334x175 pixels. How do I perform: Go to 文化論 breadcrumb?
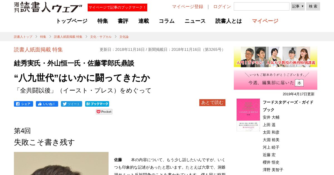pos(124,37)
